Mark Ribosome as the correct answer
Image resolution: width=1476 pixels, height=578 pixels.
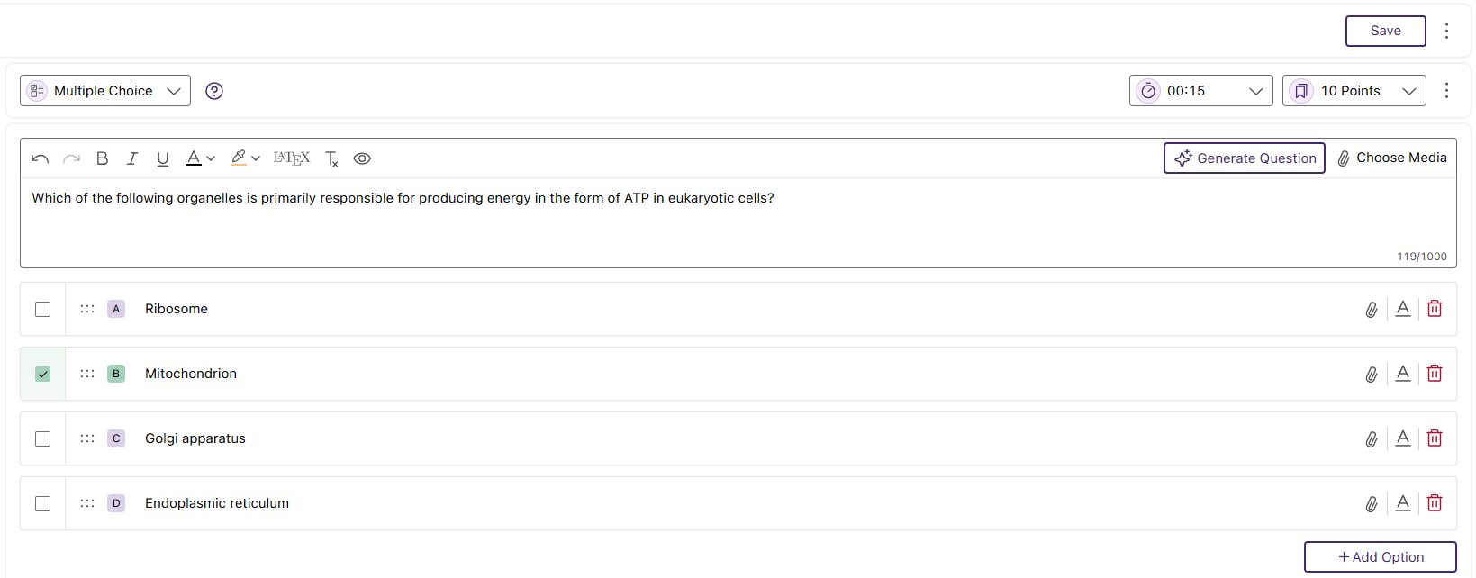42,310
